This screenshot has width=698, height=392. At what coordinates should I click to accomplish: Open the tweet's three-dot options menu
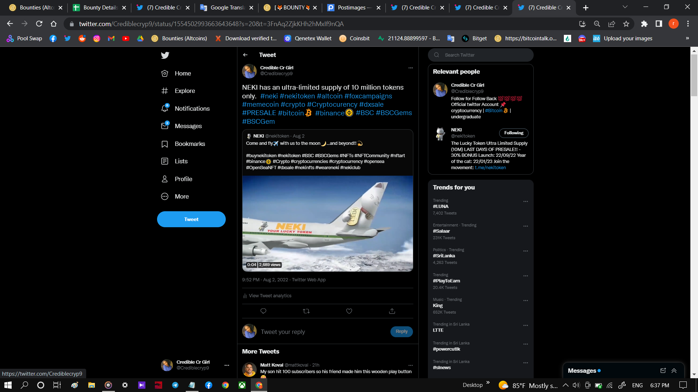pyautogui.click(x=410, y=68)
